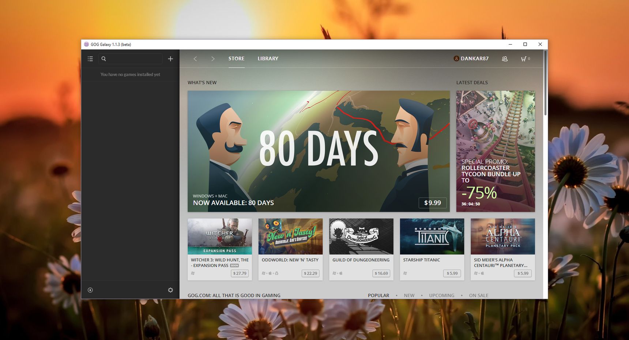Click the 36:04:50 promo countdown timer
Screen dimensions: 629x340
(x=471, y=204)
